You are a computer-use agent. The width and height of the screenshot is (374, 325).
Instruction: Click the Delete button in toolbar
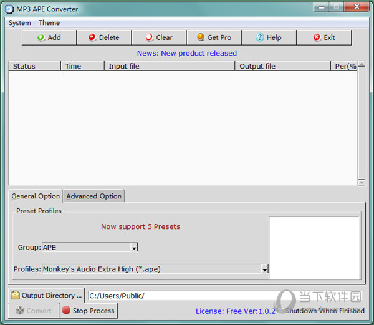point(104,37)
